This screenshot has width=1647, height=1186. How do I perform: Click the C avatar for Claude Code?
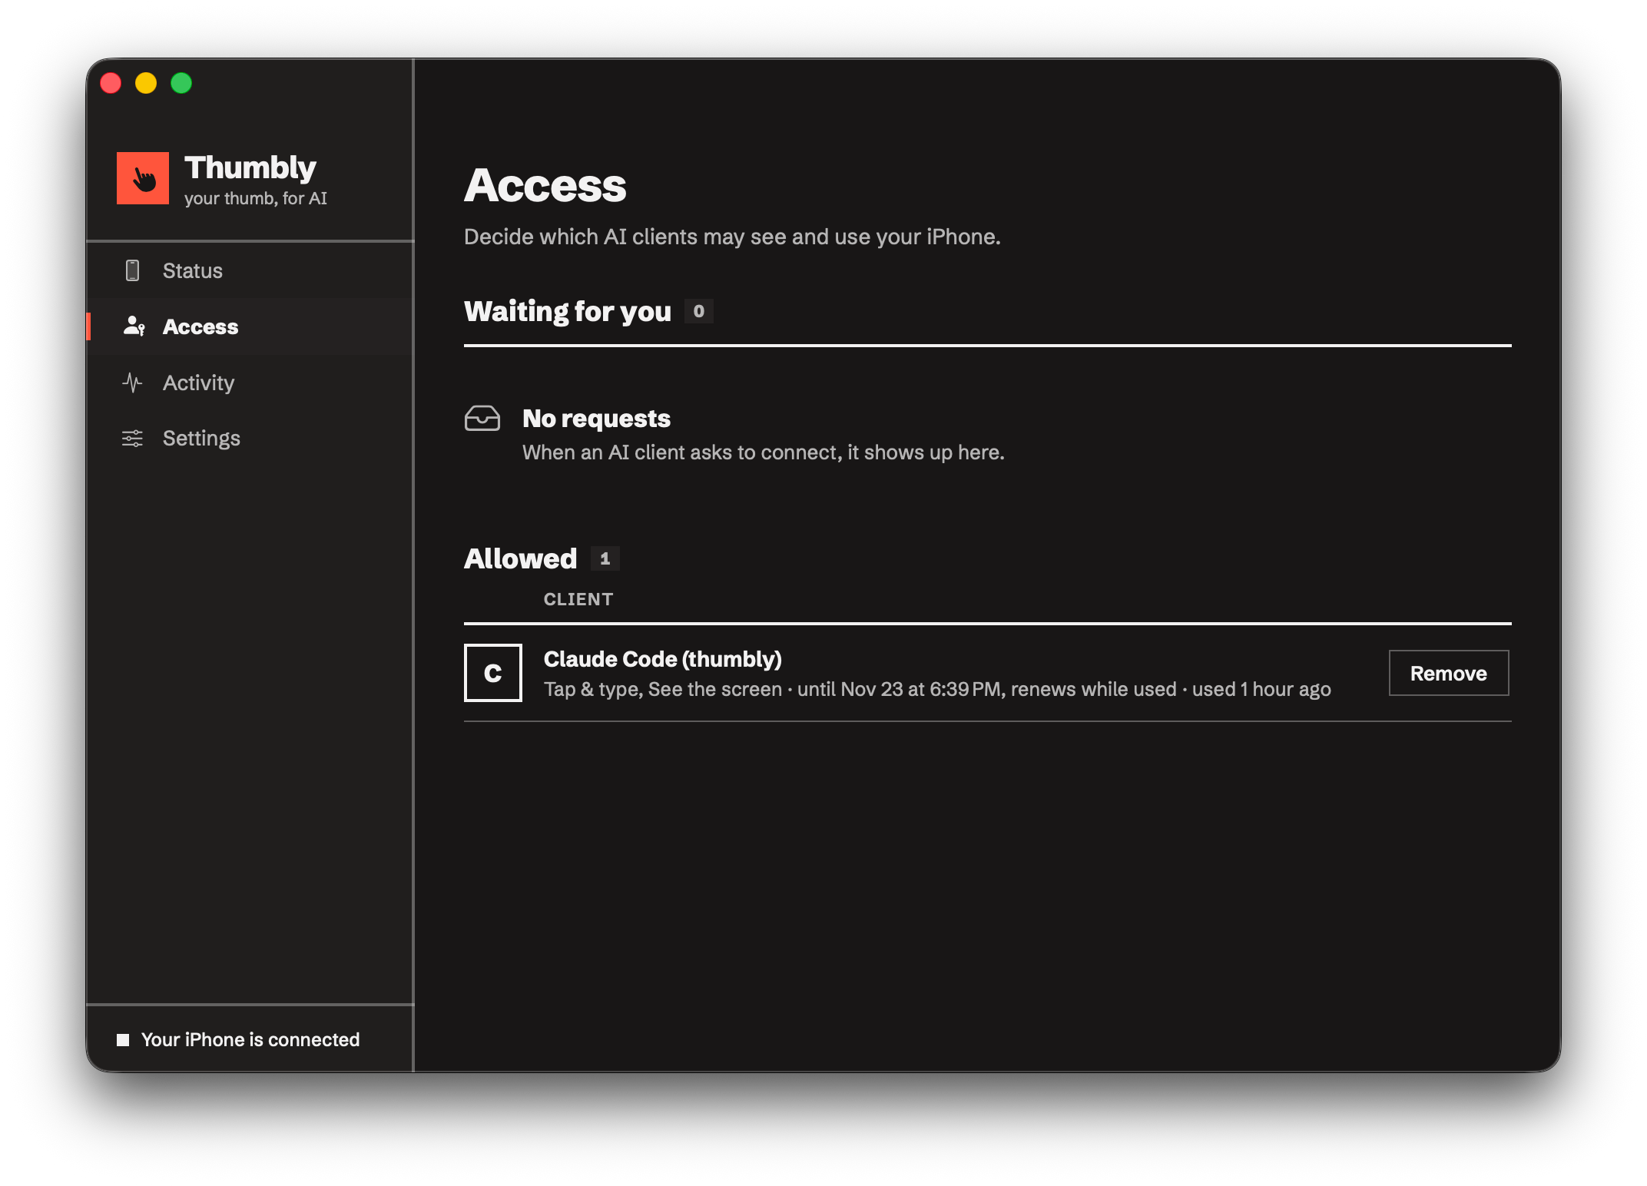493,673
